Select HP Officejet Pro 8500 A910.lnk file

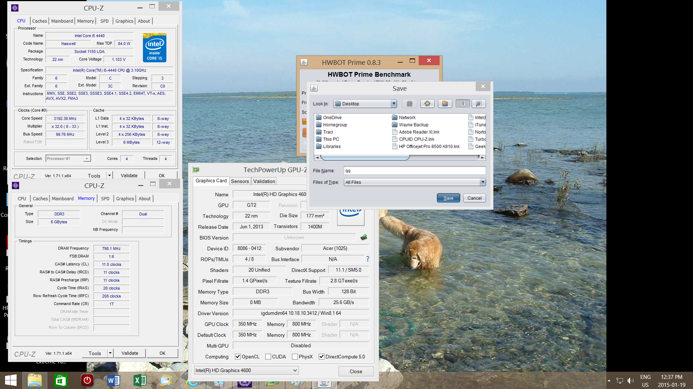coord(426,146)
